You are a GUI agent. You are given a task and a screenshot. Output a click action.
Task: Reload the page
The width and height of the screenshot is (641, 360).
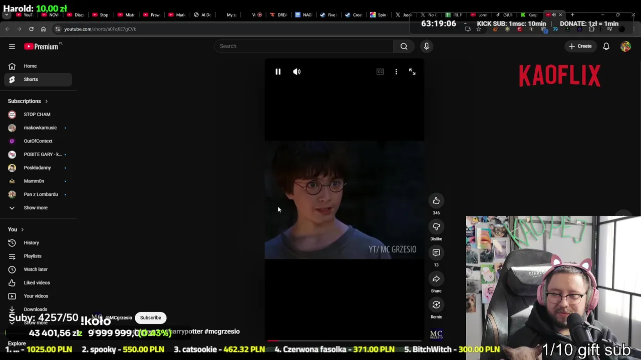[x=31, y=29]
